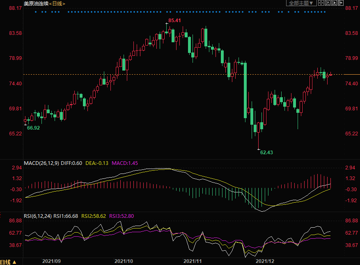Click the 62.43 low price marker
This screenshot has height=265, width=360.
coord(266,152)
